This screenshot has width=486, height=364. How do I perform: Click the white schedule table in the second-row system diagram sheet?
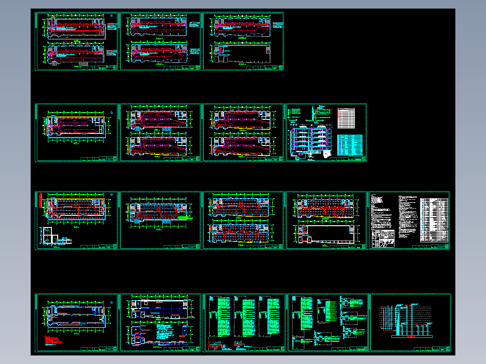pyautogui.click(x=346, y=118)
